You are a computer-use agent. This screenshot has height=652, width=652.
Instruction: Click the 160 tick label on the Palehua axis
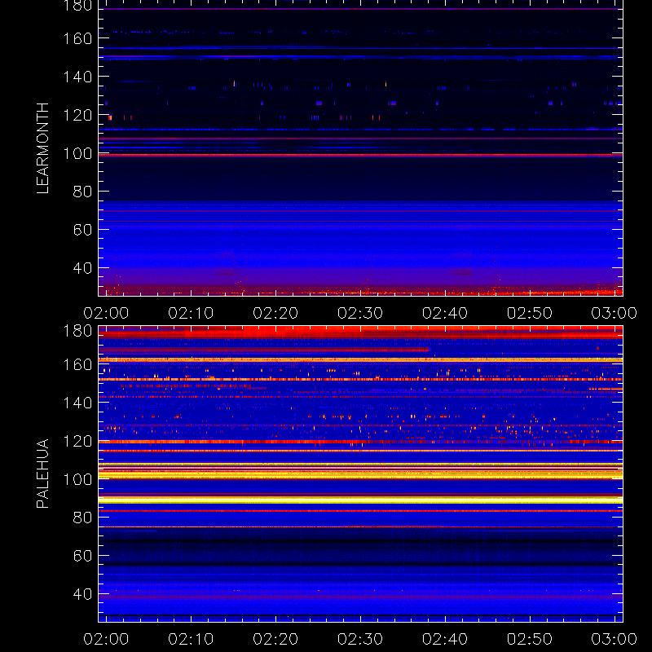(77, 364)
